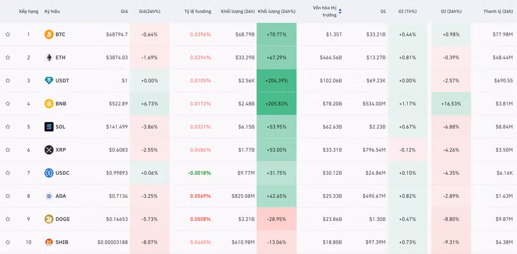Click BTC market cap $1.35T

point(334,34)
